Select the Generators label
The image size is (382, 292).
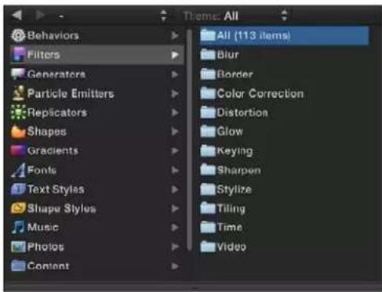coord(56,74)
